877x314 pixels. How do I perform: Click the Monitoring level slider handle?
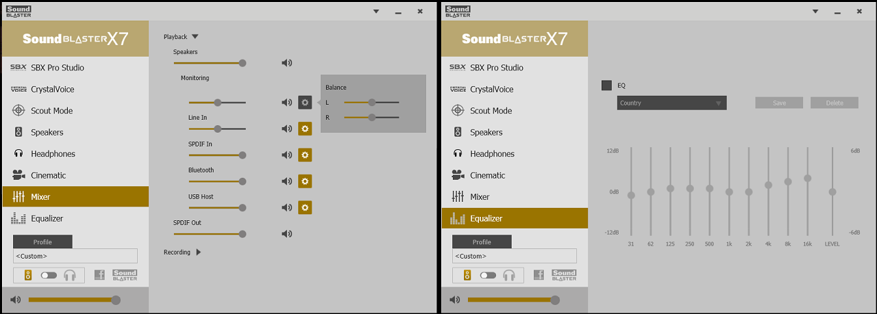pos(217,103)
